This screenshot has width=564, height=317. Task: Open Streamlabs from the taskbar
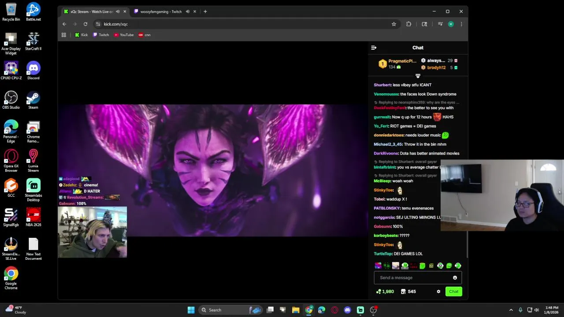point(360,310)
